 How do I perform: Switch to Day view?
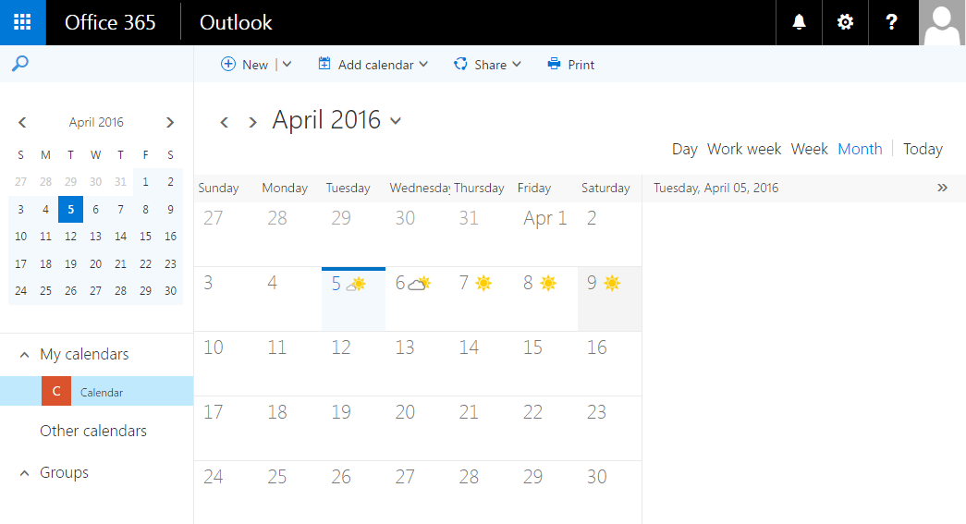(684, 149)
